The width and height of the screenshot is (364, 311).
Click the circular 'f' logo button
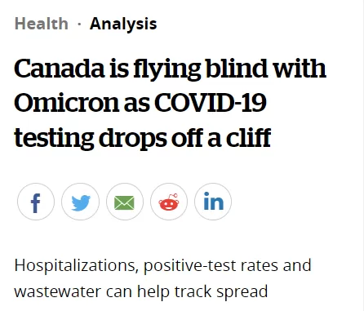point(36,202)
